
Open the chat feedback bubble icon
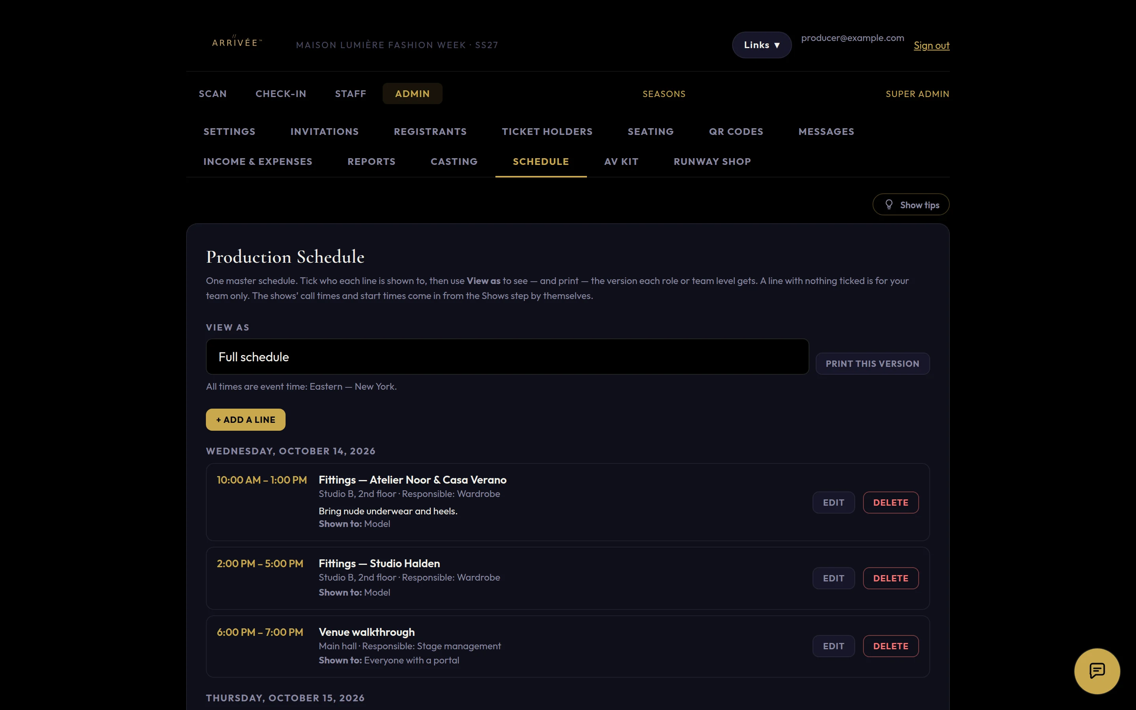tap(1097, 671)
